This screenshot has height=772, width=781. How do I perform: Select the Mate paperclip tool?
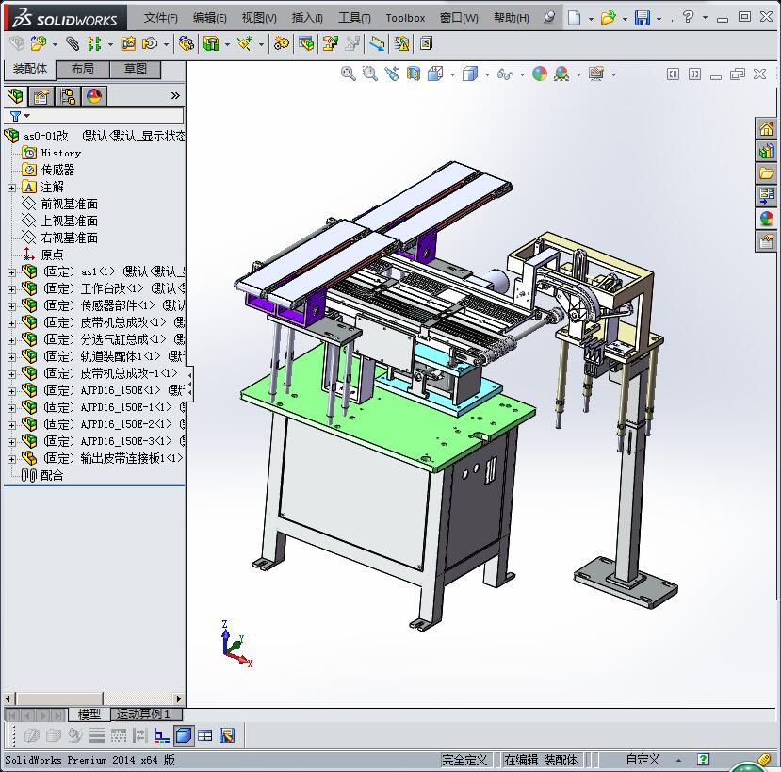73,44
